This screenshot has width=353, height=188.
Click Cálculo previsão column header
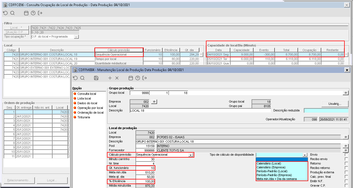click(119, 50)
